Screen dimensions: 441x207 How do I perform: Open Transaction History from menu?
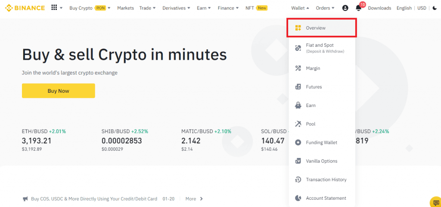[x=326, y=180]
